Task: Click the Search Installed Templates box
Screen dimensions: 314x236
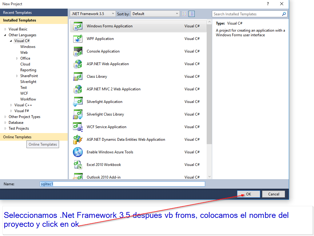Action: 247,14
